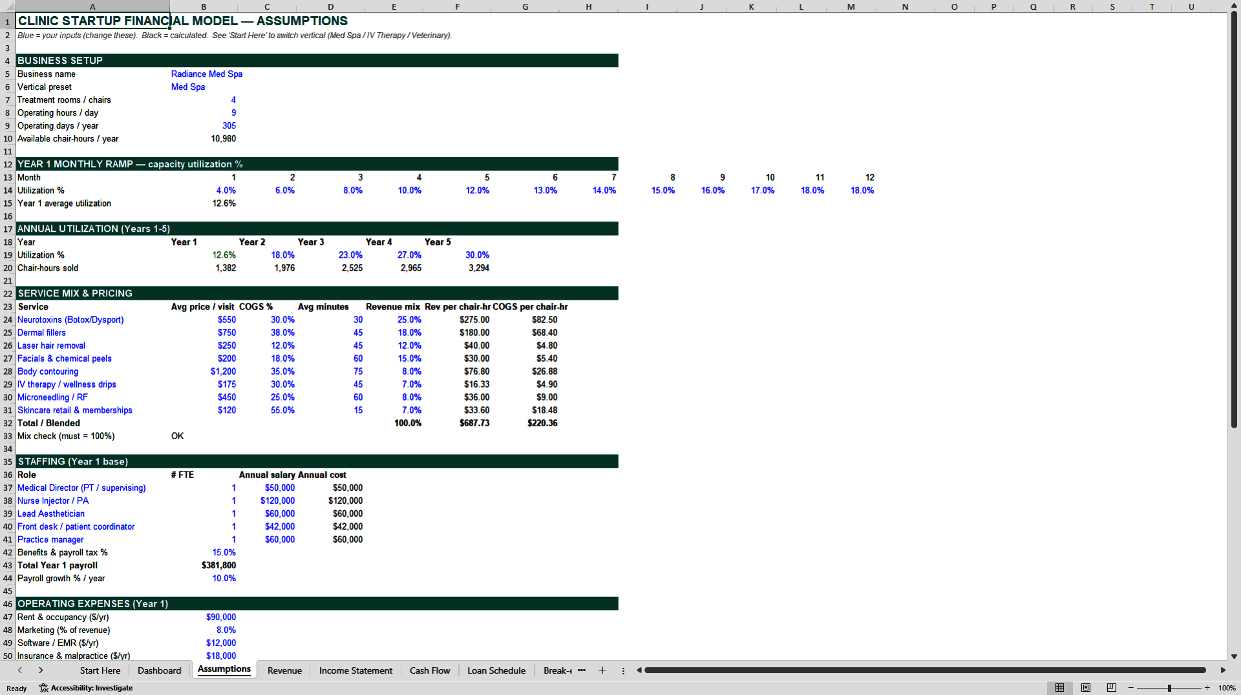The height and width of the screenshot is (695, 1241).
Task: Click vertical scrollbar down arrow
Action: pyautogui.click(x=1234, y=656)
